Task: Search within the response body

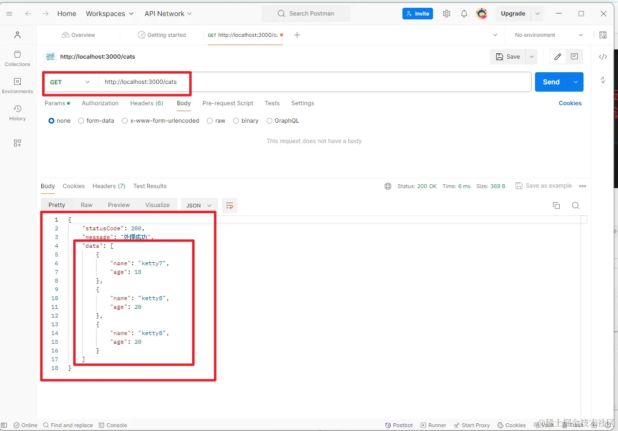Action: (x=576, y=206)
